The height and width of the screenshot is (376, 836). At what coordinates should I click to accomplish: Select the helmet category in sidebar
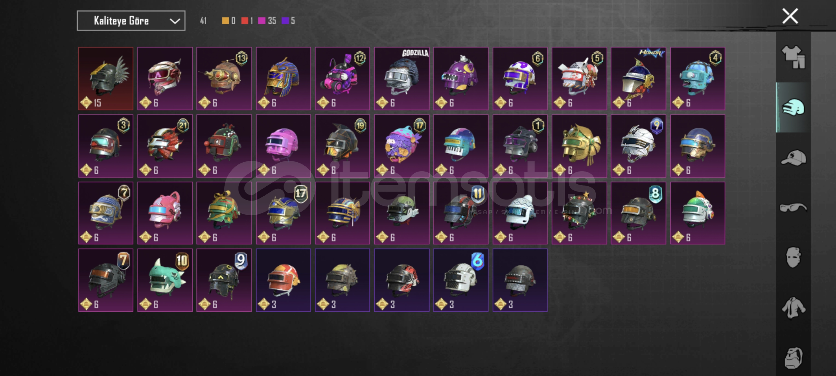point(794,108)
